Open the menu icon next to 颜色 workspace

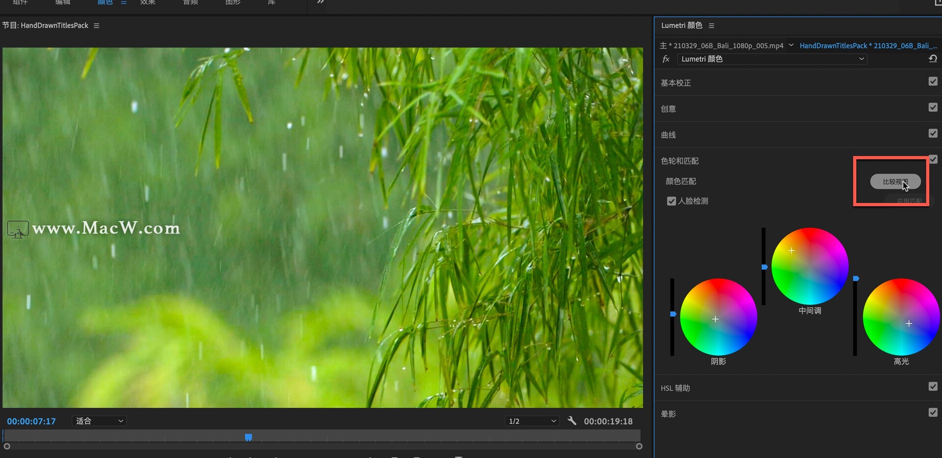coord(124,2)
